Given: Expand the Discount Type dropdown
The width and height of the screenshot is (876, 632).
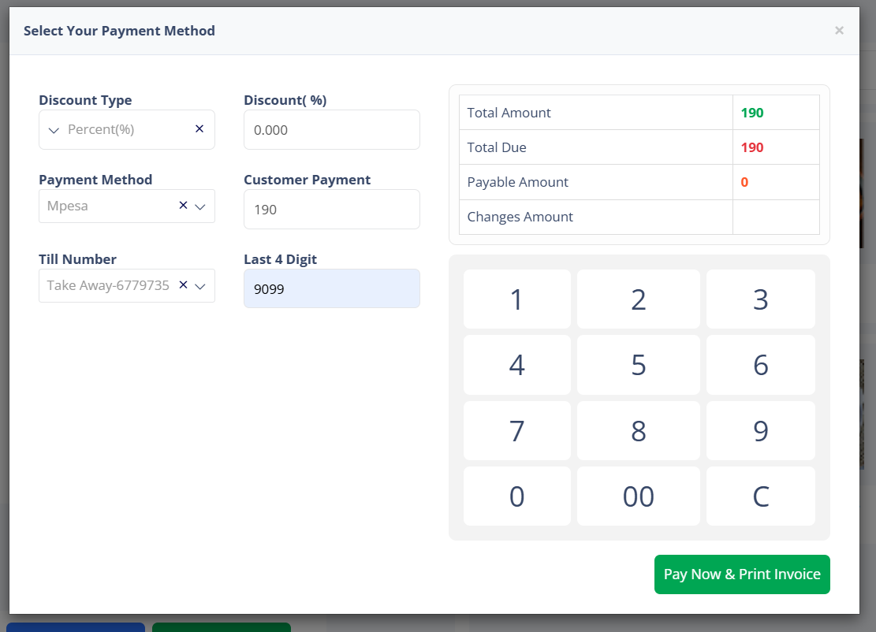Looking at the screenshot, I should 54,130.
